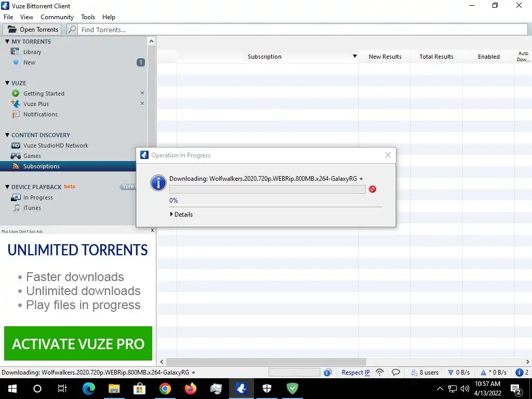The width and height of the screenshot is (532, 399).
Task: Click the download progress bar in the dialog
Action: 268,189
